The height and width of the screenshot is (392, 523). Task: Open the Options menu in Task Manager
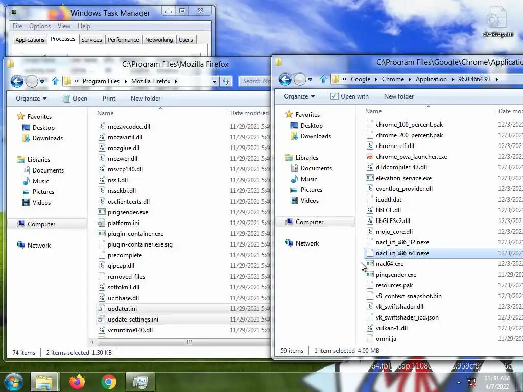40,26
